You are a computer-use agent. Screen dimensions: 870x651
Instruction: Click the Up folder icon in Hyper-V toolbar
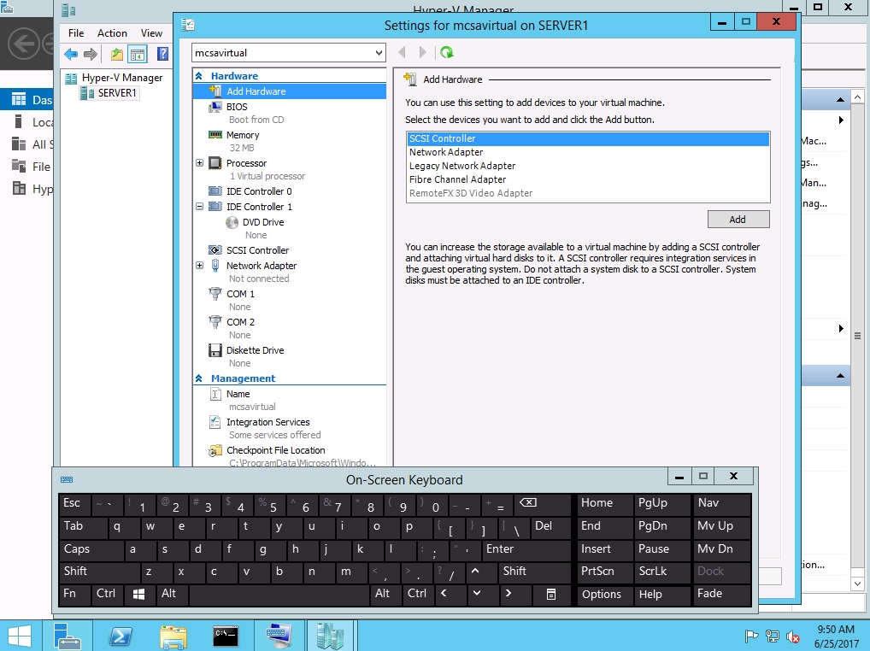point(116,54)
